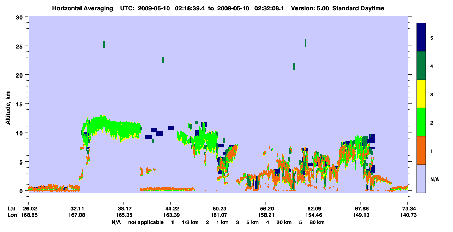Viewport: 453px width, 232px height.
Task: Click latitude value 38.17
Action: coord(124,209)
